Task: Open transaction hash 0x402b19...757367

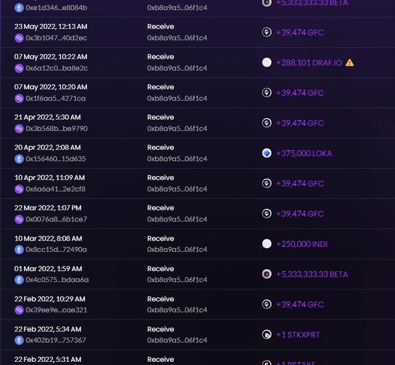Action: [55, 340]
